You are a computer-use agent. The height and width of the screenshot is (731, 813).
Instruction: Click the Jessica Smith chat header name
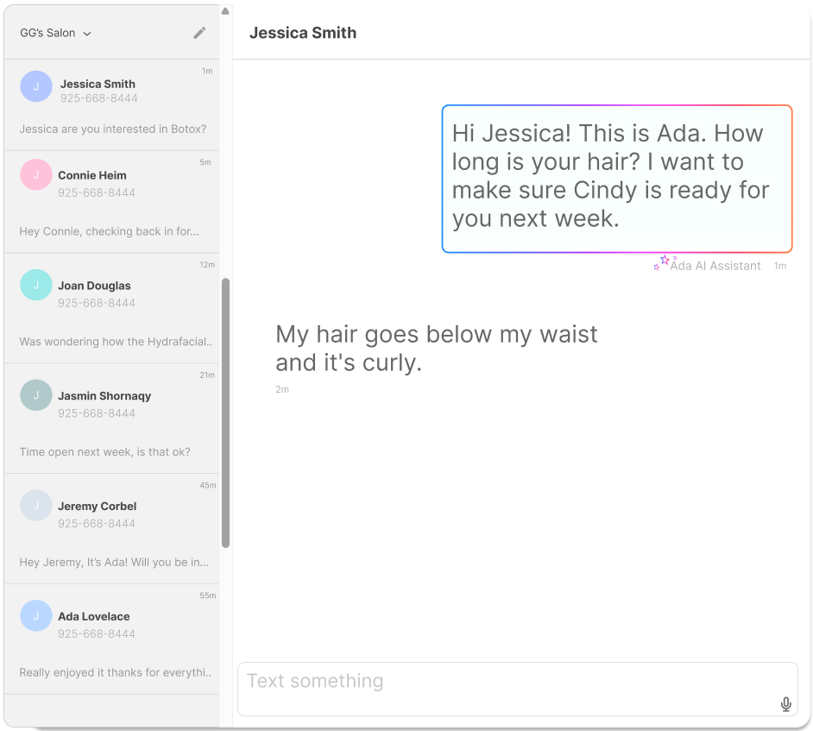tap(303, 33)
